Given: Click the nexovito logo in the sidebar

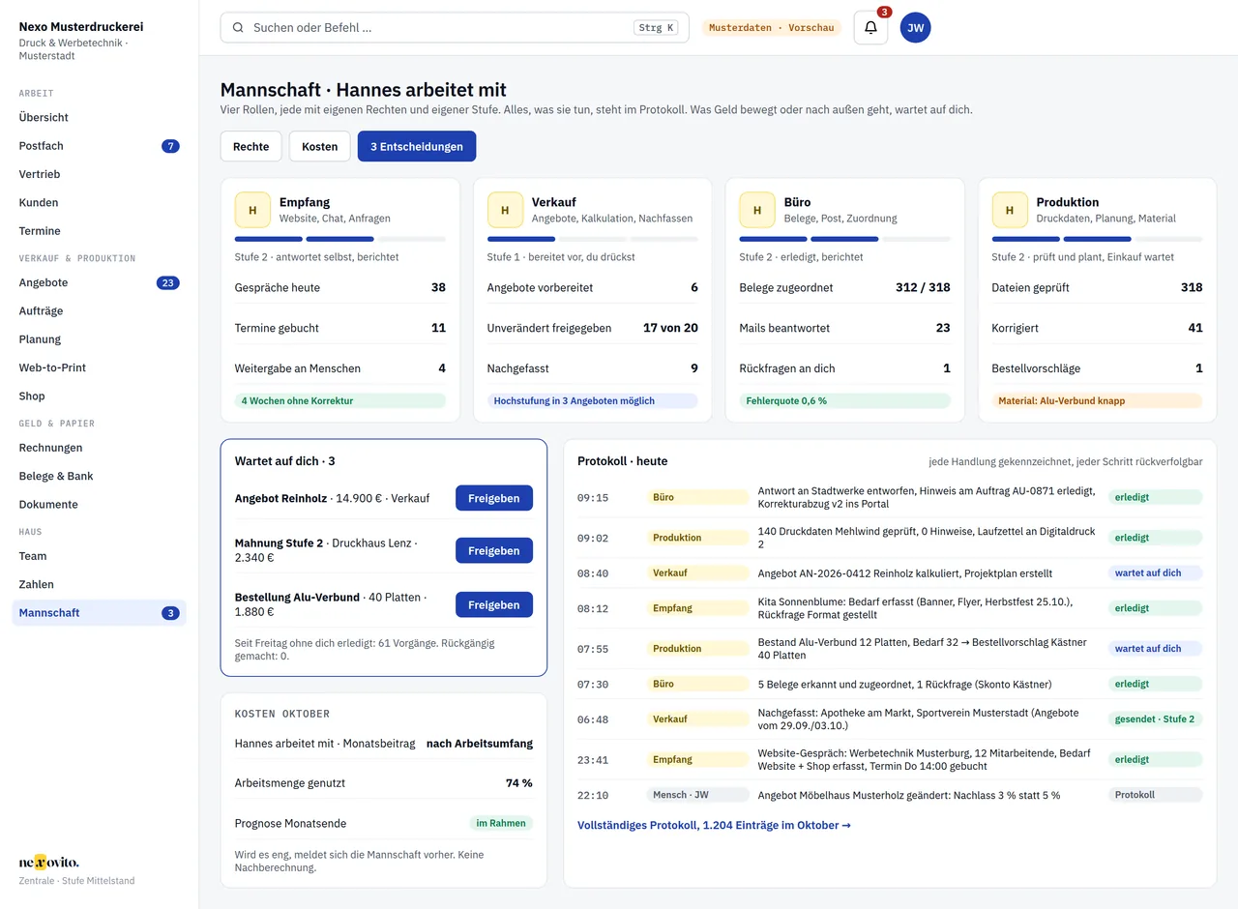Looking at the screenshot, I should tap(49, 862).
